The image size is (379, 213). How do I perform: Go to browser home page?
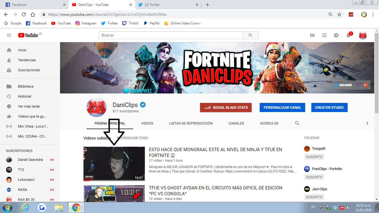click(33, 15)
